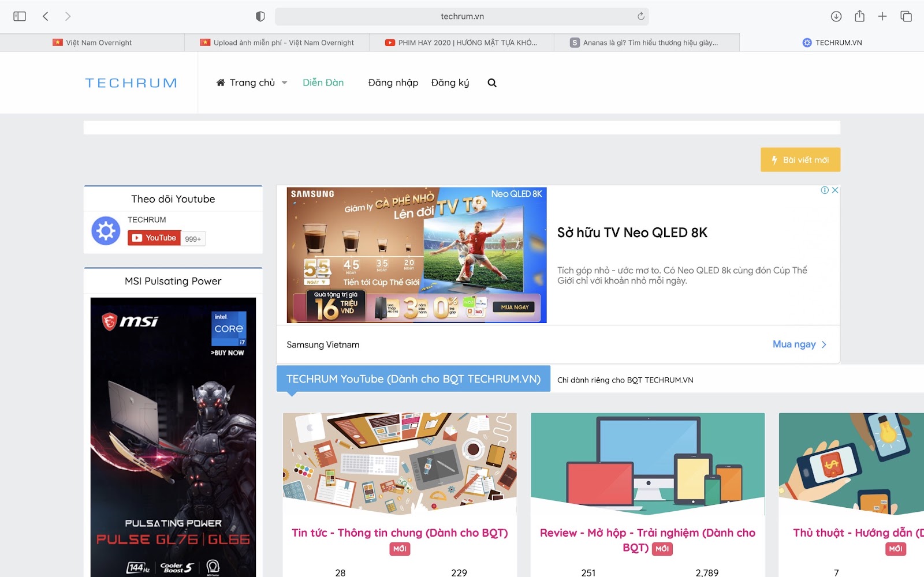Open site search magnifier icon
Screen dimensions: 924x577
[x=492, y=83]
